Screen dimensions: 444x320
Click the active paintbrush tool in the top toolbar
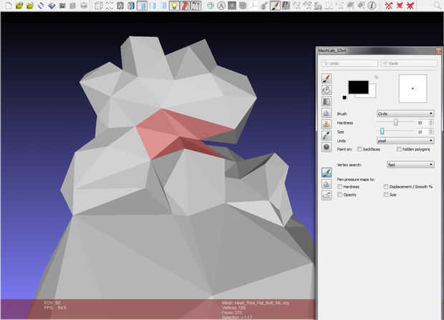275,6
